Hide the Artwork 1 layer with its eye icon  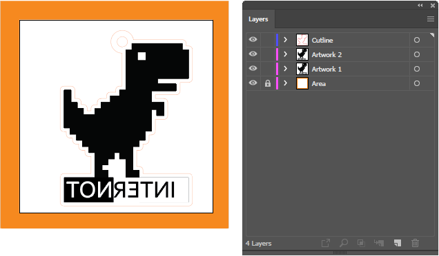253,68
